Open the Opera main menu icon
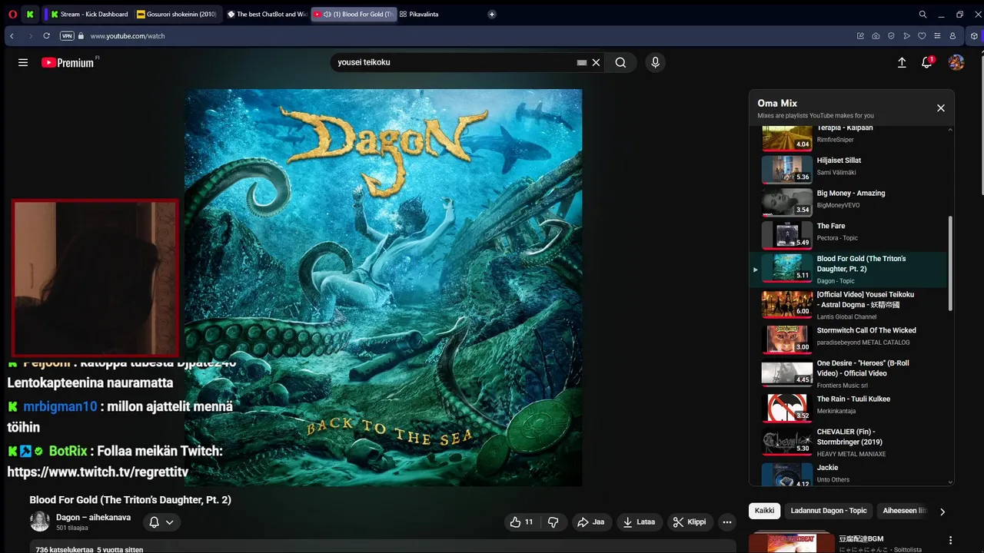Image resolution: width=984 pixels, height=553 pixels. (x=12, y=14)
